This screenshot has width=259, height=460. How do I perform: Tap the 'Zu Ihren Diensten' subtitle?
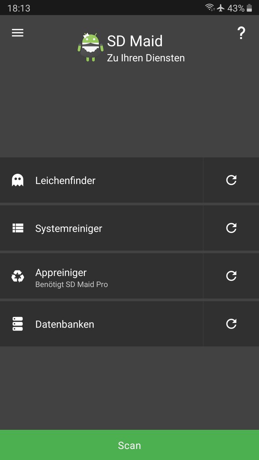[x=146, y=58]
